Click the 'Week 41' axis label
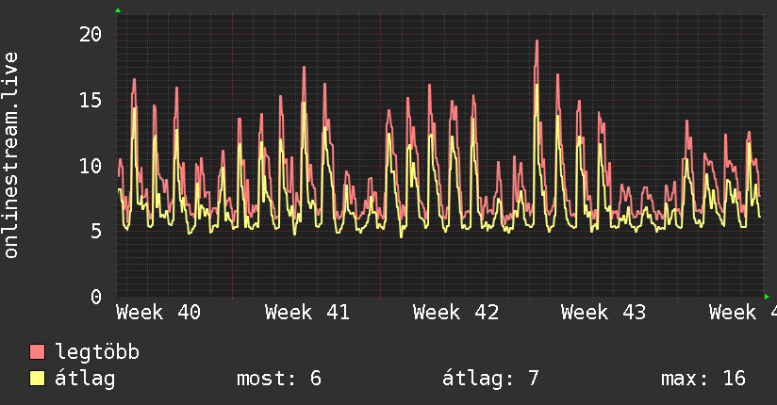 click(307, 313)
